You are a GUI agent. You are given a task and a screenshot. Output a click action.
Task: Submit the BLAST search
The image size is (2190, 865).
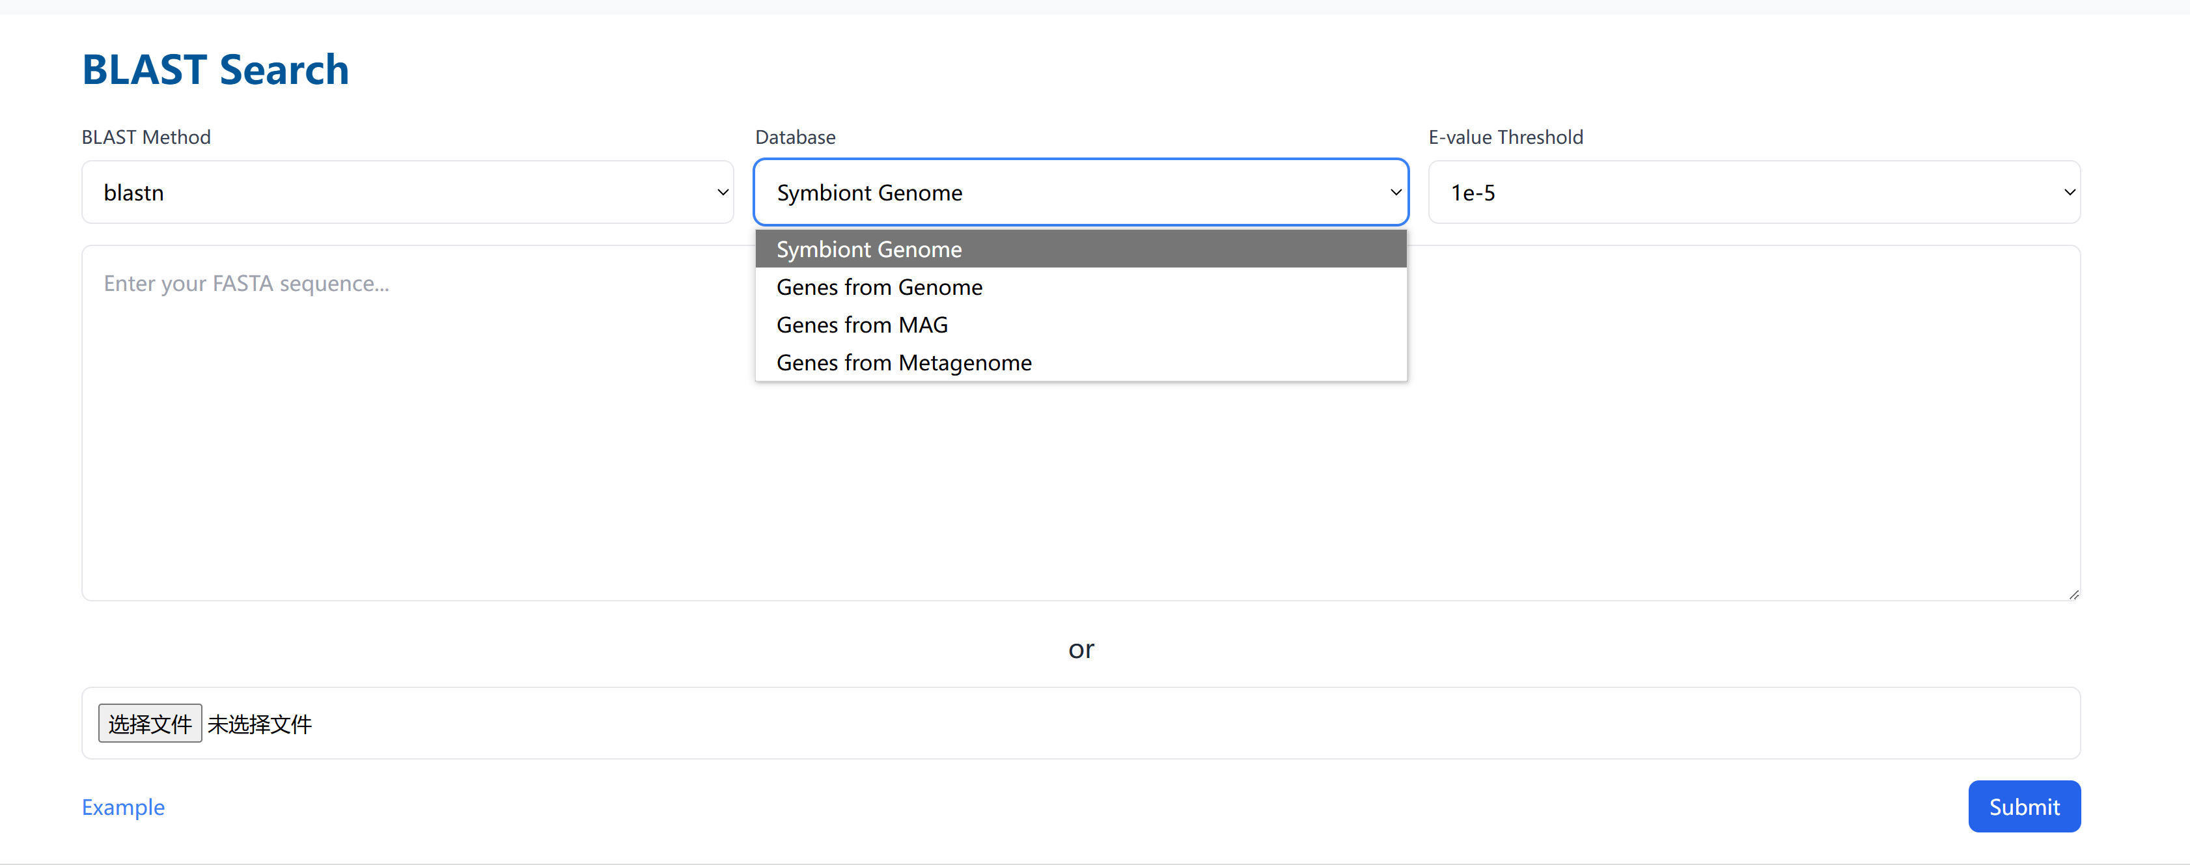(x=2024, y=806)
